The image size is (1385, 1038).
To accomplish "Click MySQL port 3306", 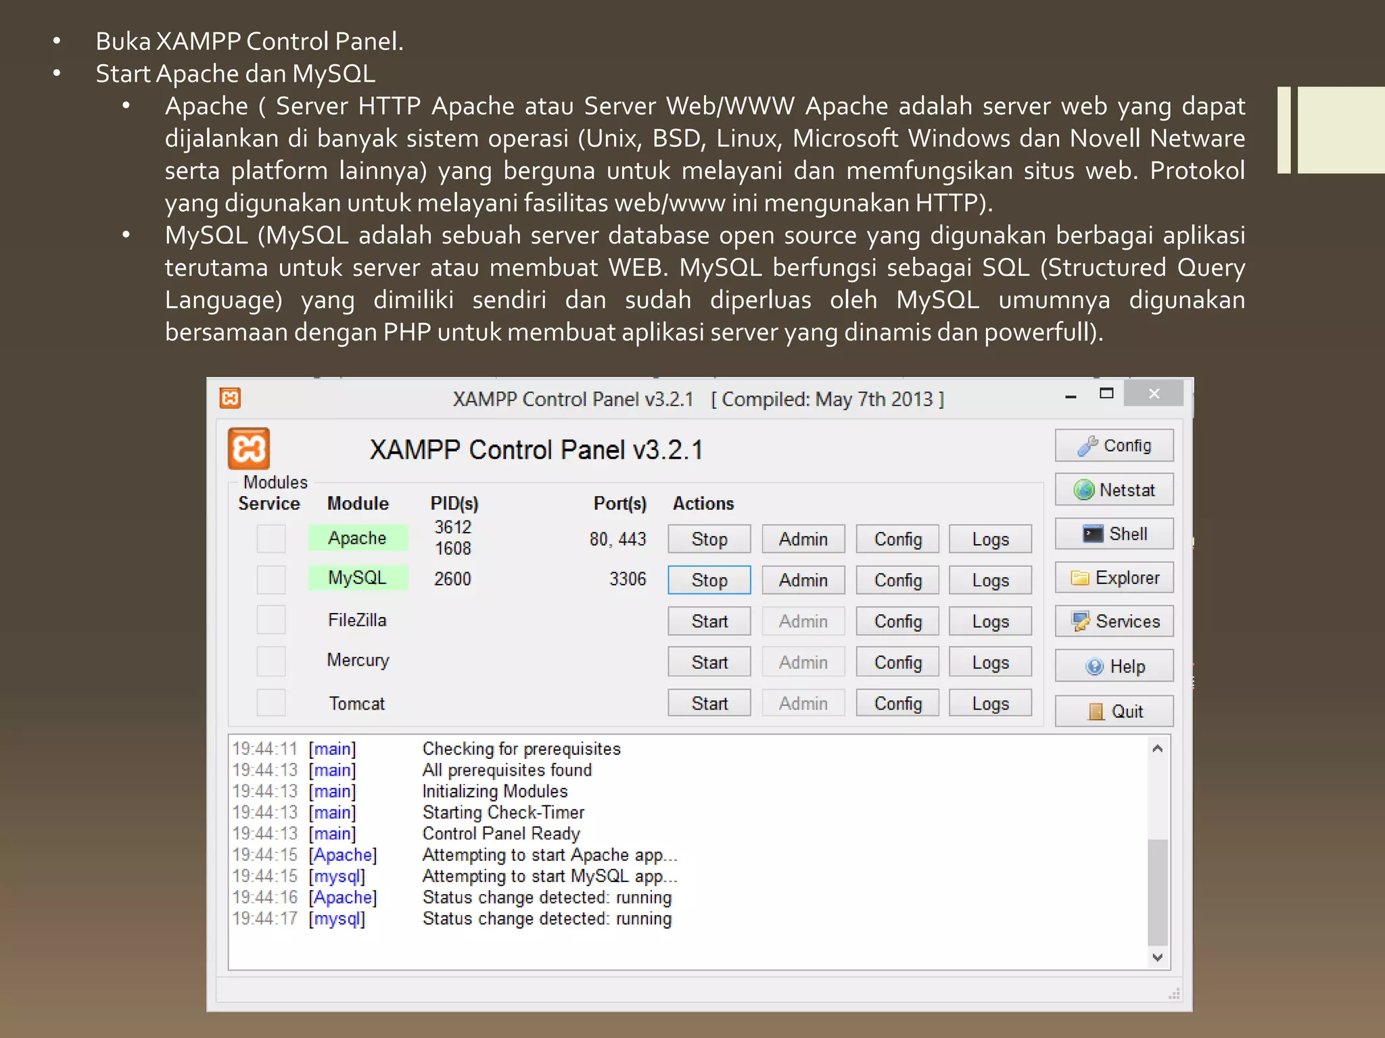I will point(628,579).
